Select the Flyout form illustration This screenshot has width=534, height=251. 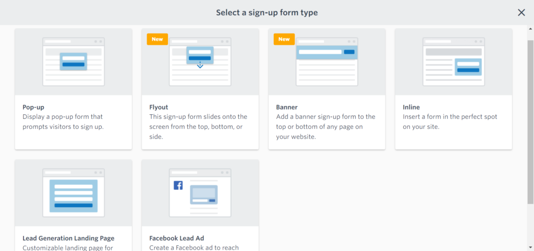point(200,62)
